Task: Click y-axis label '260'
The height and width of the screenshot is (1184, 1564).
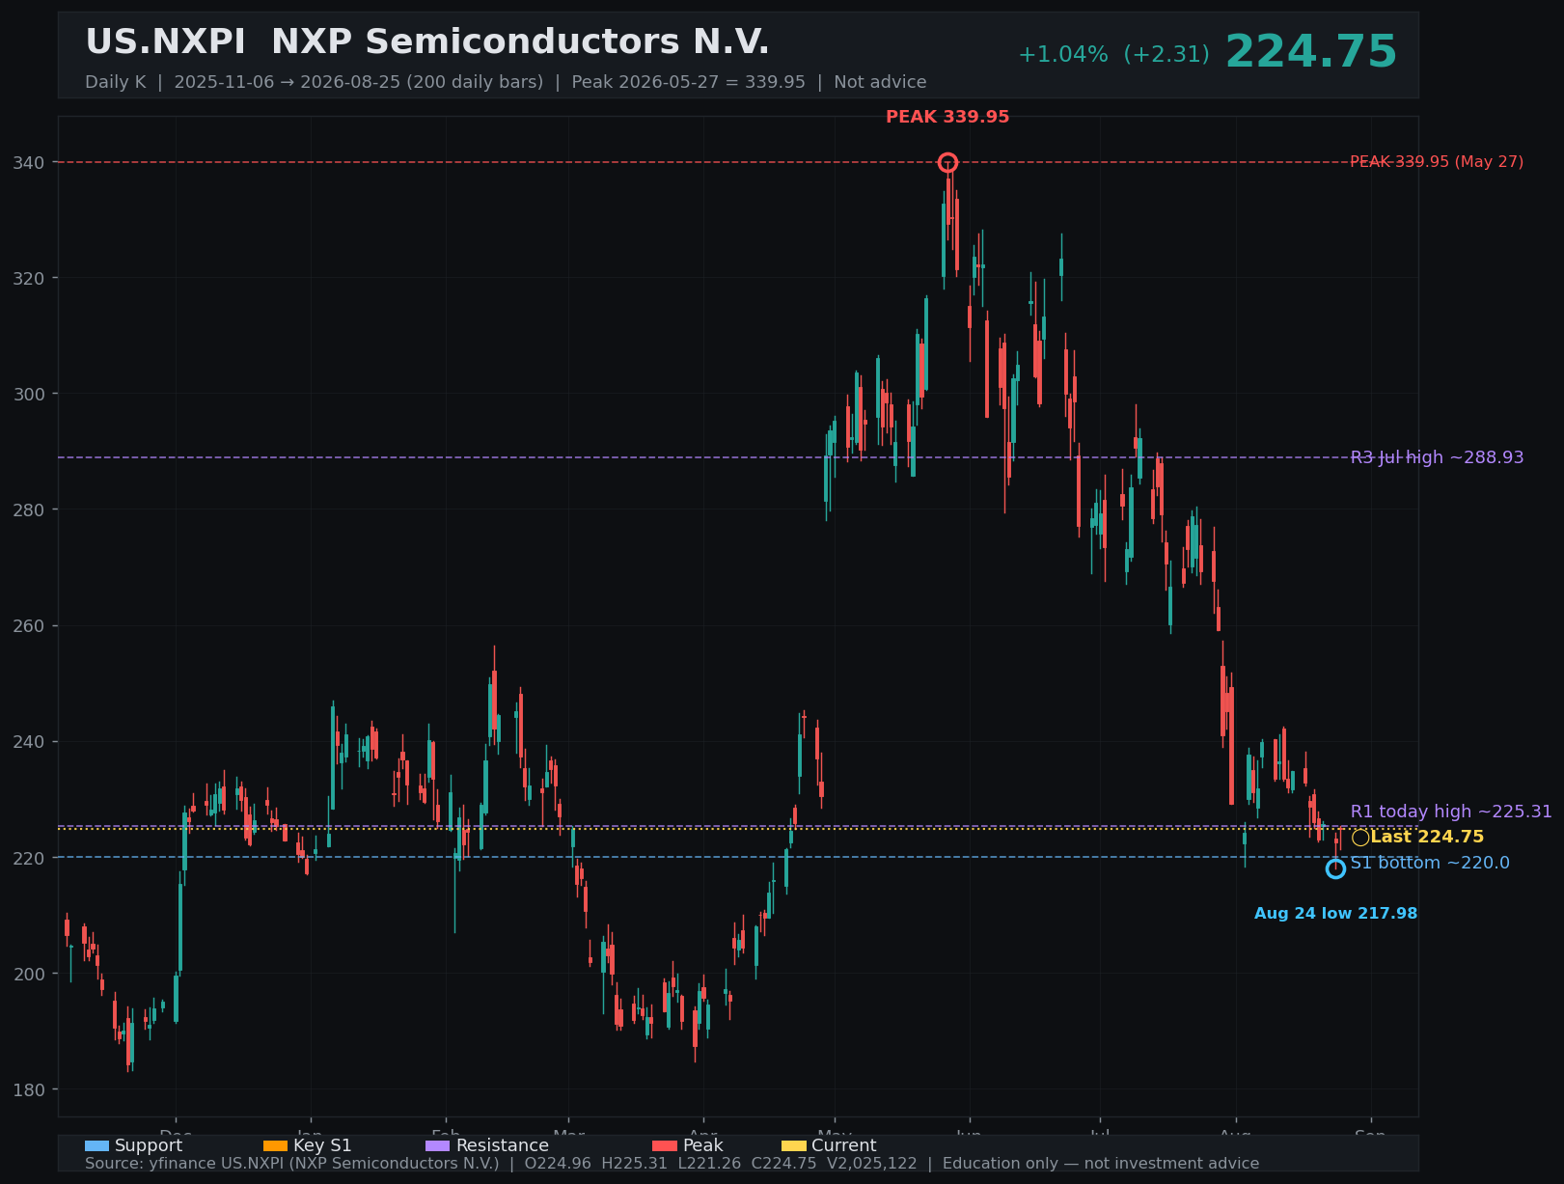Action: pos(29,625)
